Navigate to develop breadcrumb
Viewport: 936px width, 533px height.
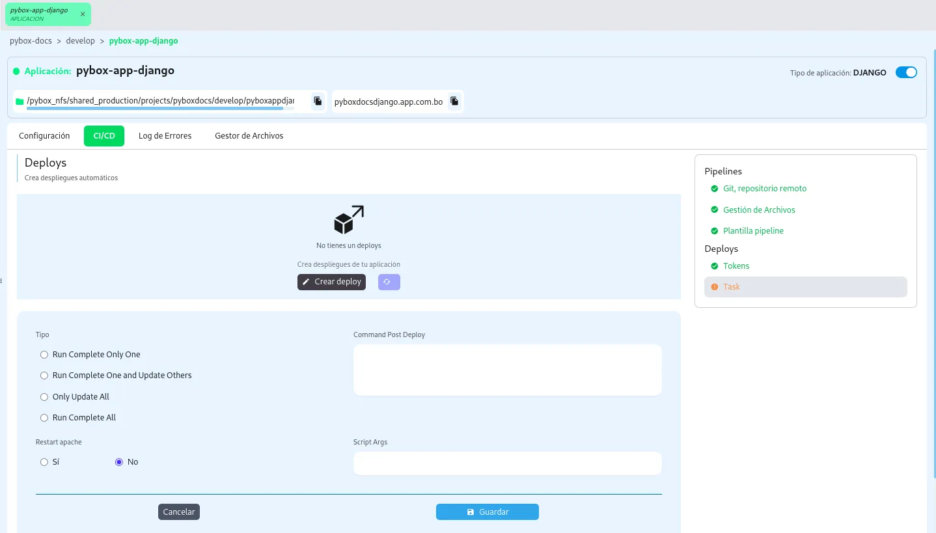[81, 40]
